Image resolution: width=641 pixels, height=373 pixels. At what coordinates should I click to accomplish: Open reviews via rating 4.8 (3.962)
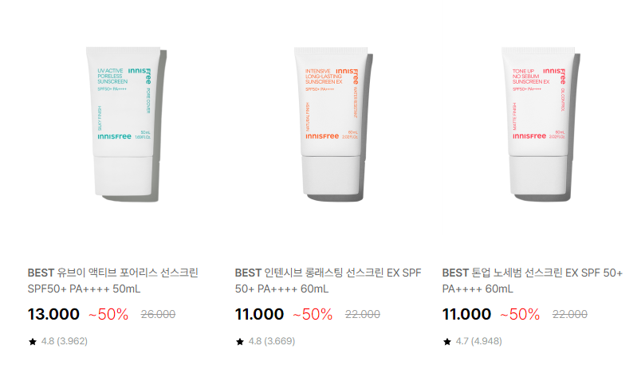65,341
